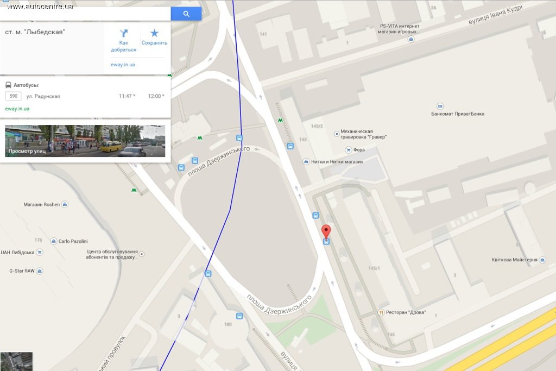
Task: Click the blue search magnifier button
Action: coord(186,14)
